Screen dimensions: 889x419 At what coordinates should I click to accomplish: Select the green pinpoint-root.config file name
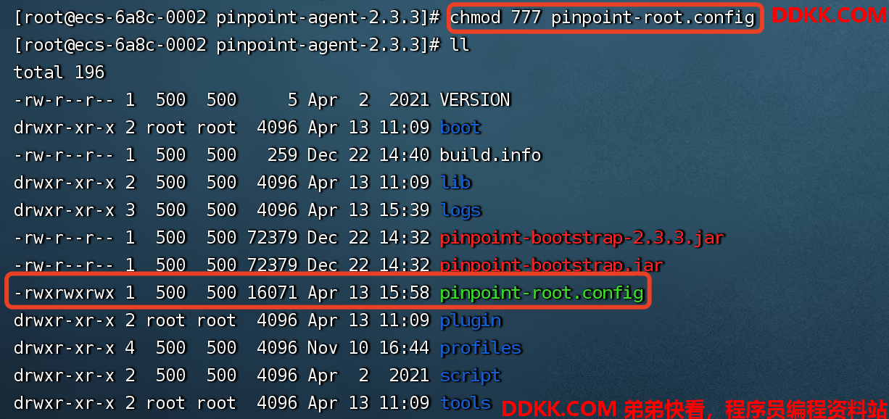[x=542, y=293]
